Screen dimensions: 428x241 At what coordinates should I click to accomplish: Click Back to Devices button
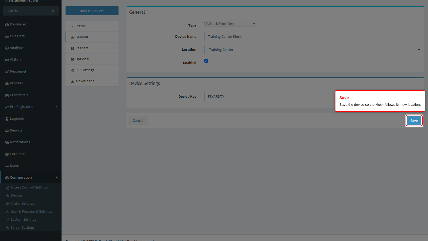92,11
